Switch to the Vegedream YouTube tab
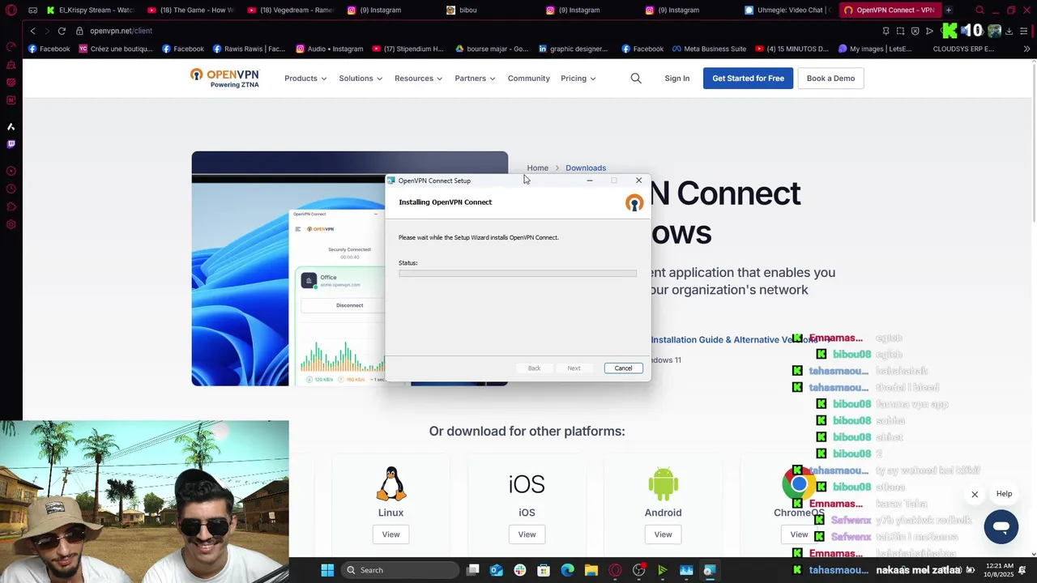The width and height of the screenshot is (1037, 583). click(x=292, y=11)
